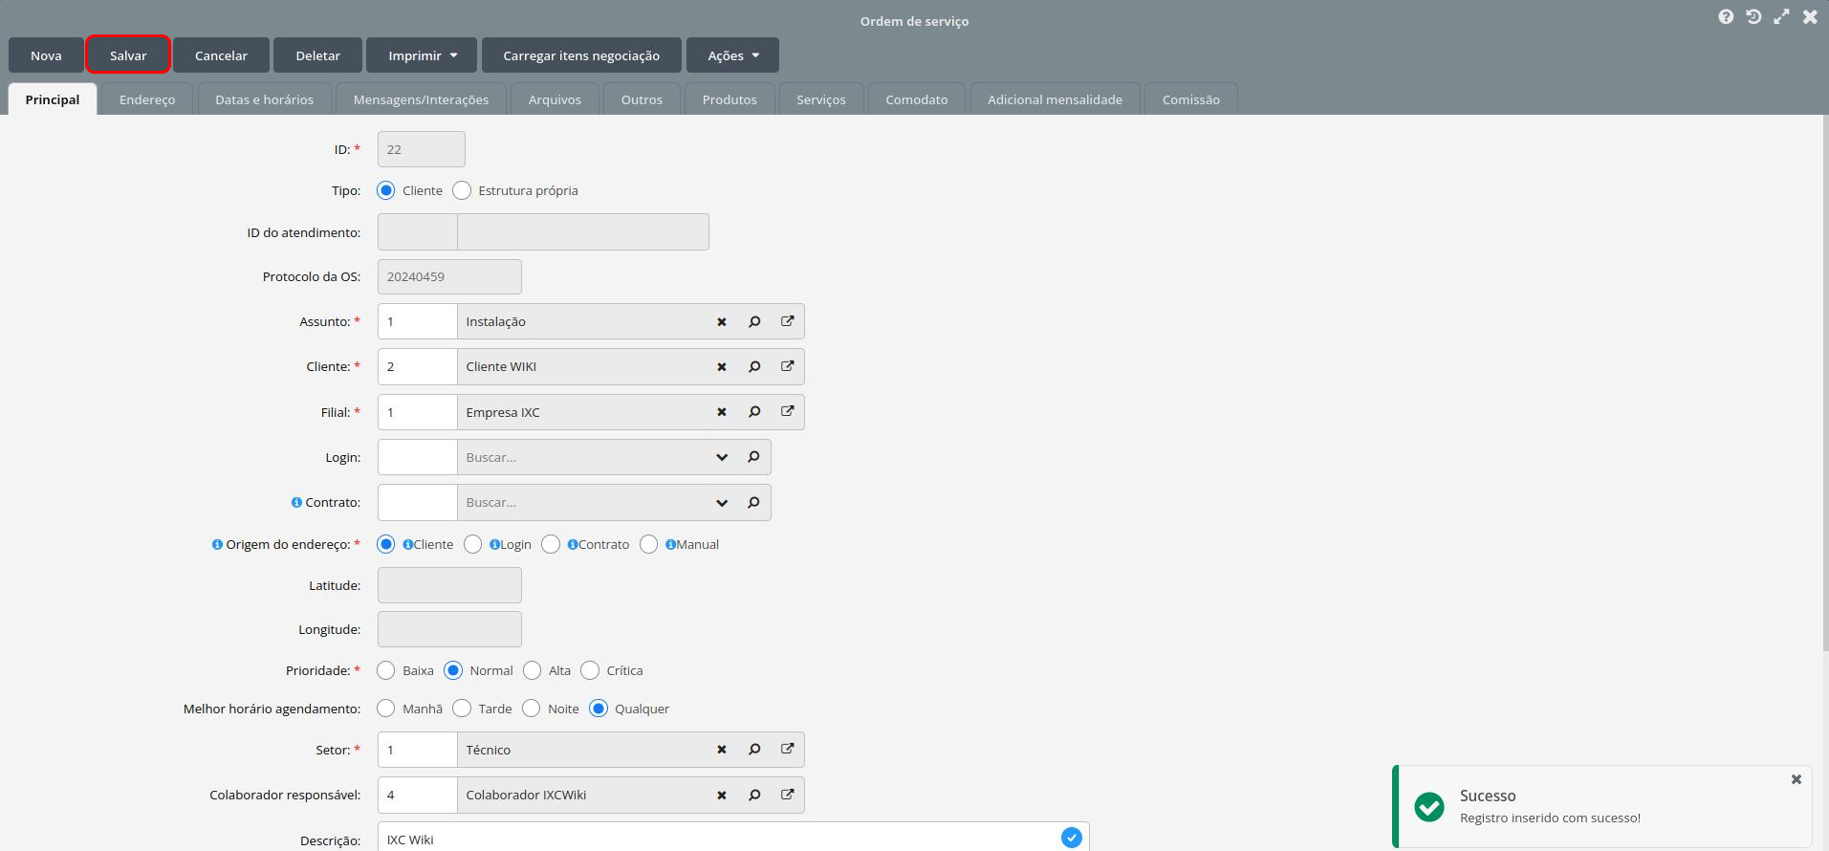
Task: Choose Manhã as best scheduling time
Action: (x=386, y=709)
